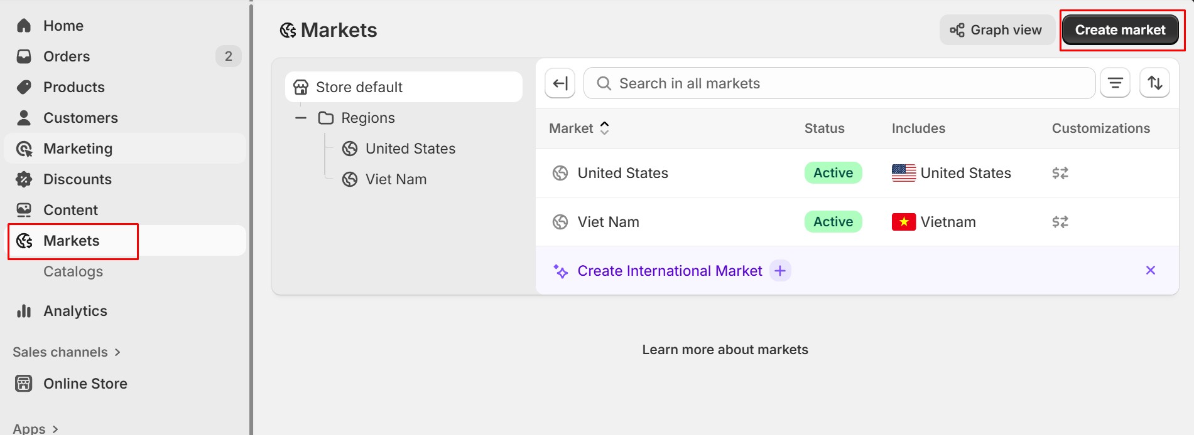Viewport: 1194px width, 435px height.
Task: Open the Viet Nam market row
Action: pos(857,222)
